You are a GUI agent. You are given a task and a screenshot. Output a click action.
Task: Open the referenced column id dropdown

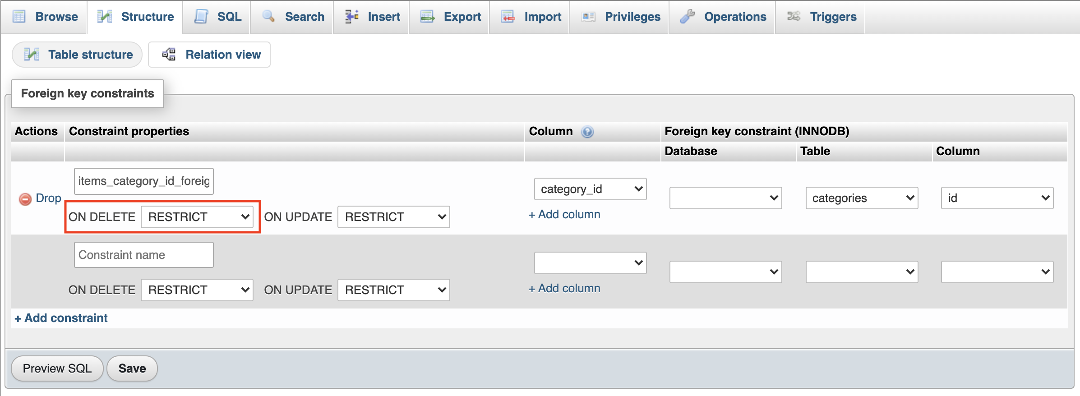997,198
